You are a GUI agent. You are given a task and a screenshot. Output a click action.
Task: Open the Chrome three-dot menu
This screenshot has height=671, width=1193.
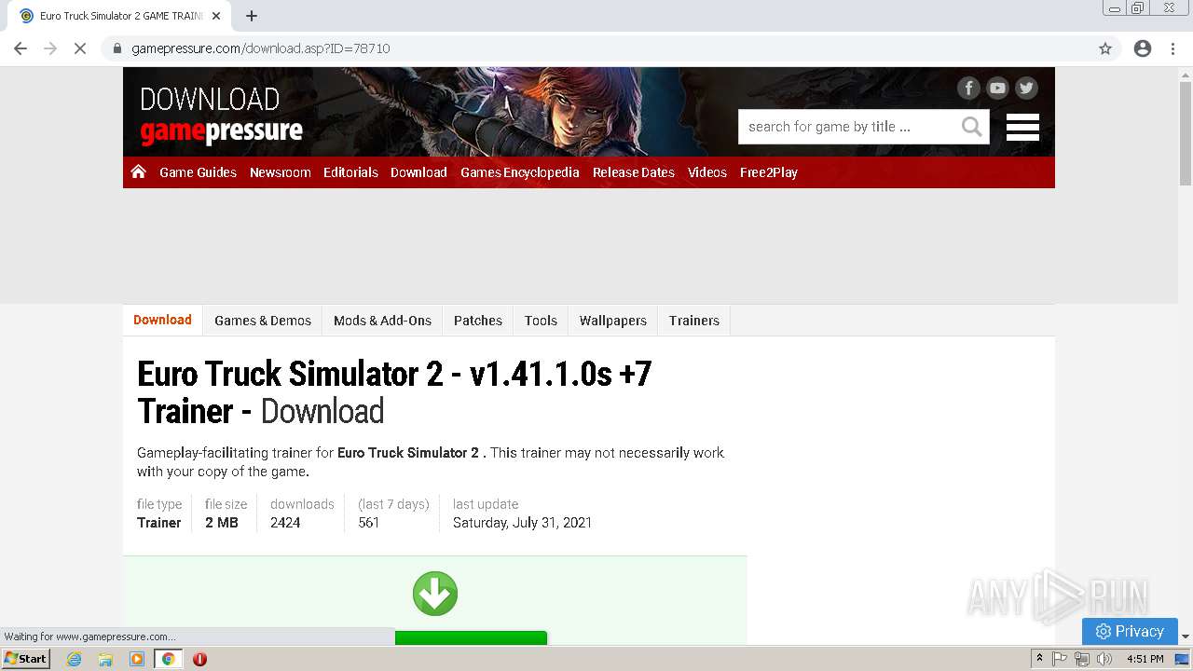coord(1172,48)
